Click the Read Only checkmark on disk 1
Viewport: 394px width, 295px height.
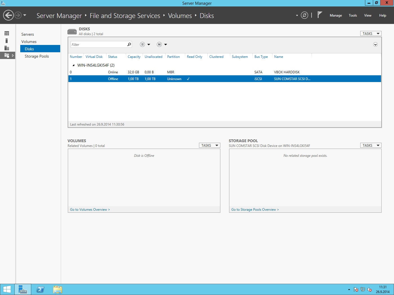click(x=188, y=79)
